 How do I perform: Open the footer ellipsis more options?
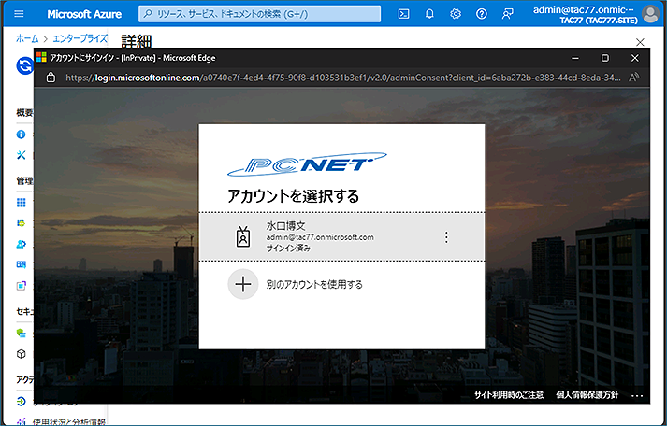point(637,396)
